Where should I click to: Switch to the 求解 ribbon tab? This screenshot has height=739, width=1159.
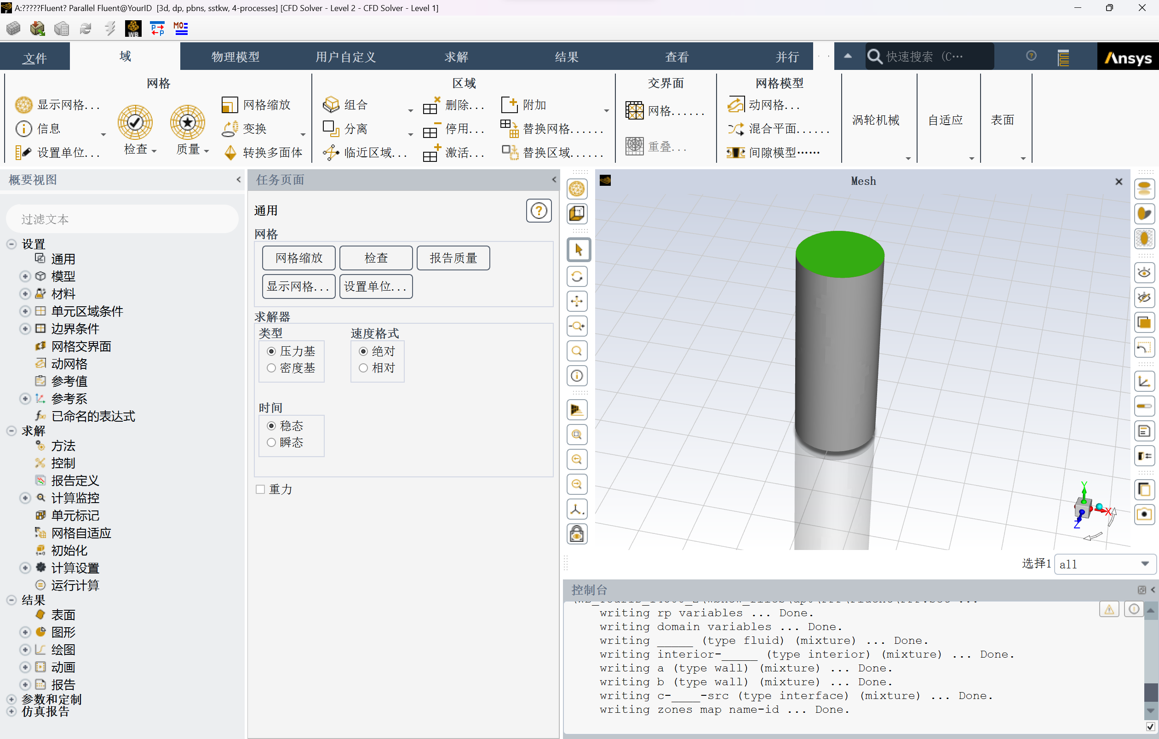coord(456,57)
